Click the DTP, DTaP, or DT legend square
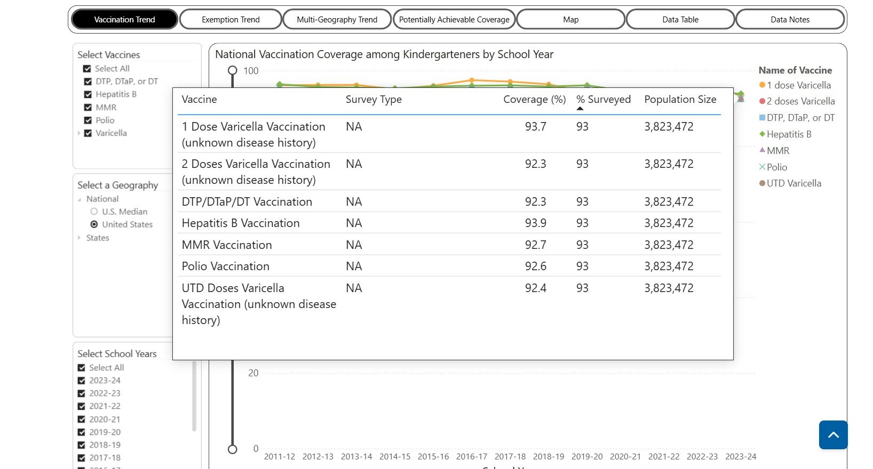 [x=762, y=118]
